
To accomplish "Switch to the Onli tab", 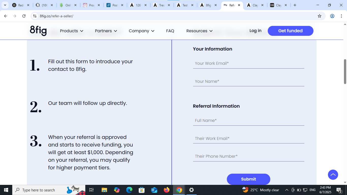I will tap(68, 5).
